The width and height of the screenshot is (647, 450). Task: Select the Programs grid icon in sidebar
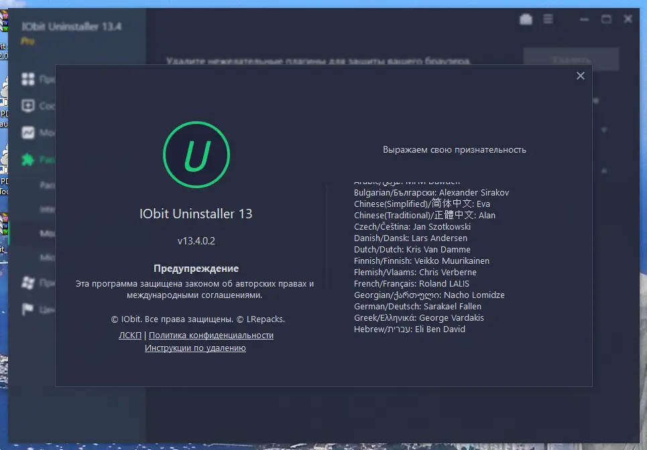coord(28,79)
